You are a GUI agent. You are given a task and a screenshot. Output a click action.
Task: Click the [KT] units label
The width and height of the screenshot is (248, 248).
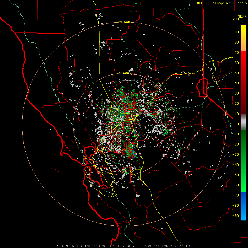coord(235,19)
